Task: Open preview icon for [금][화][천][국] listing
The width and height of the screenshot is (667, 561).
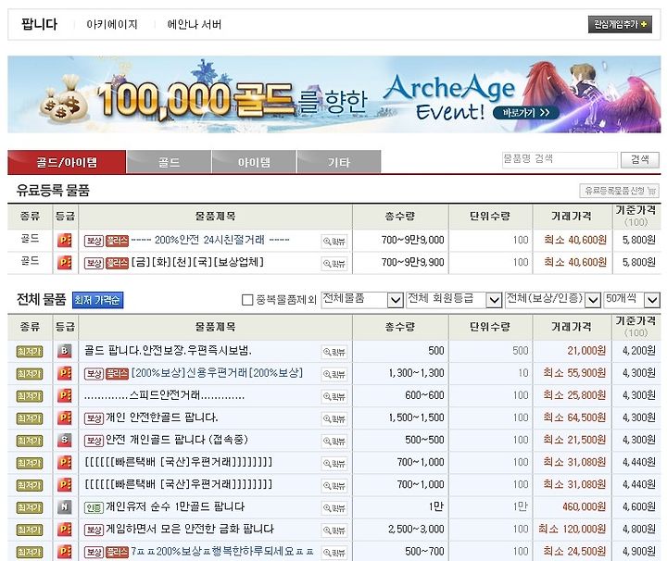Action: [x=334, y=263]
